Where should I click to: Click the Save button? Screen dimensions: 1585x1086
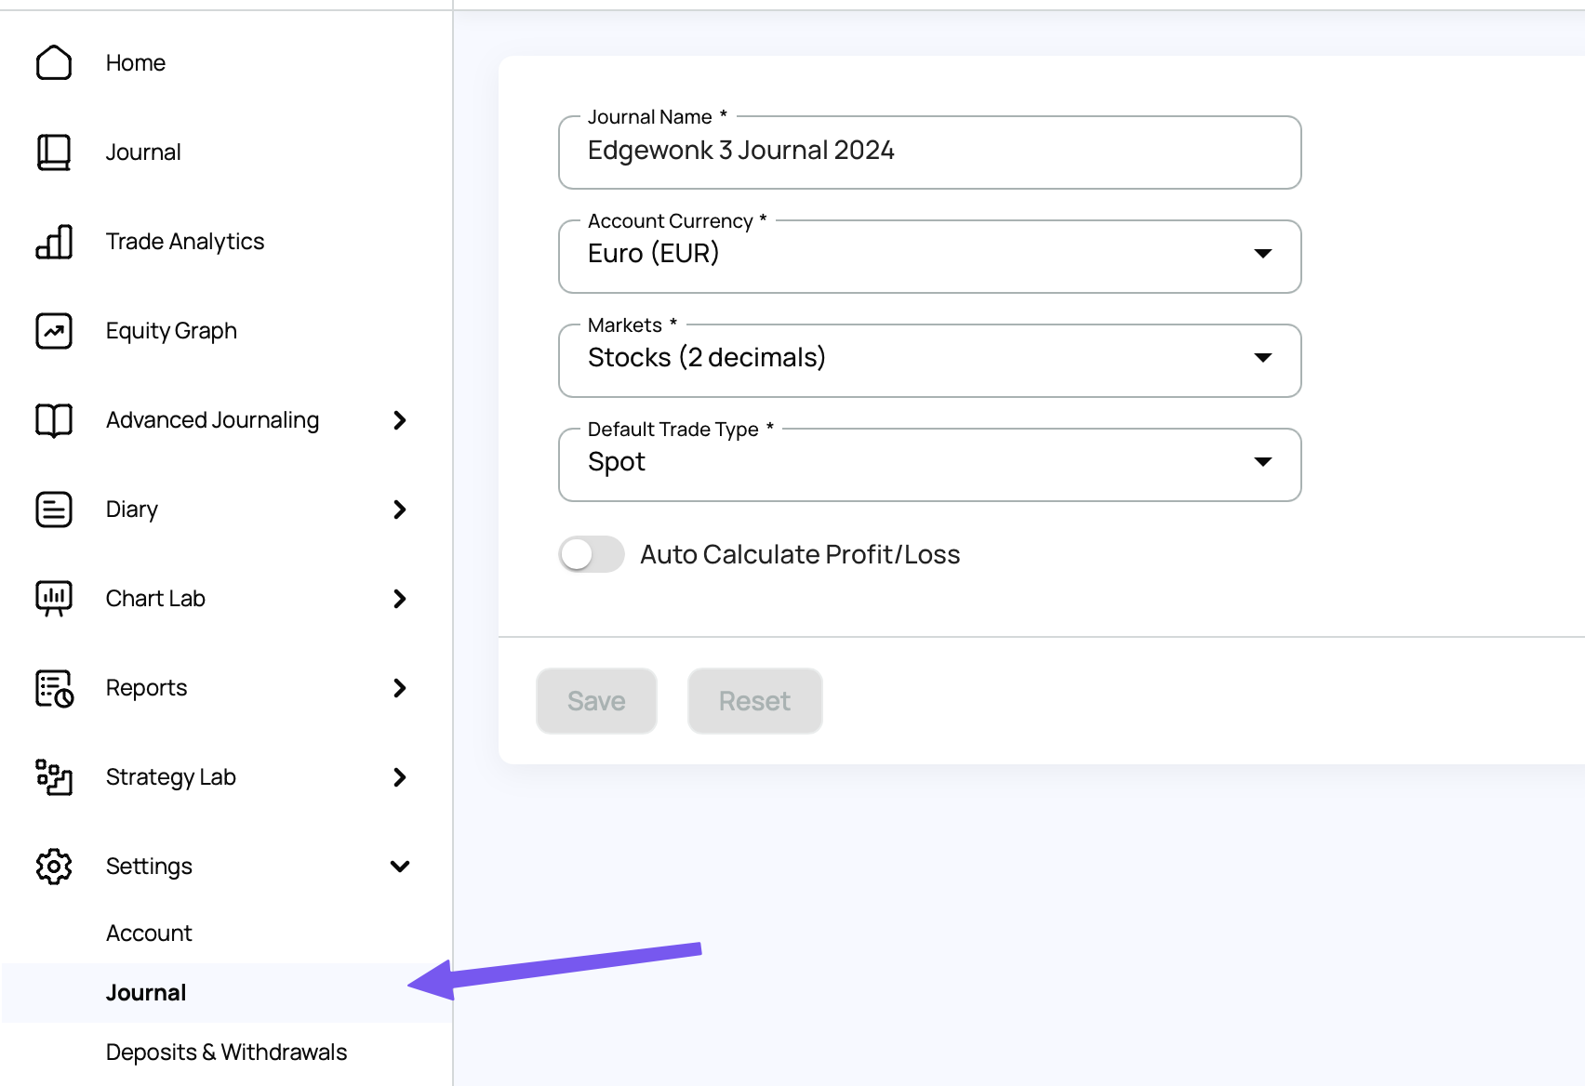596,701
